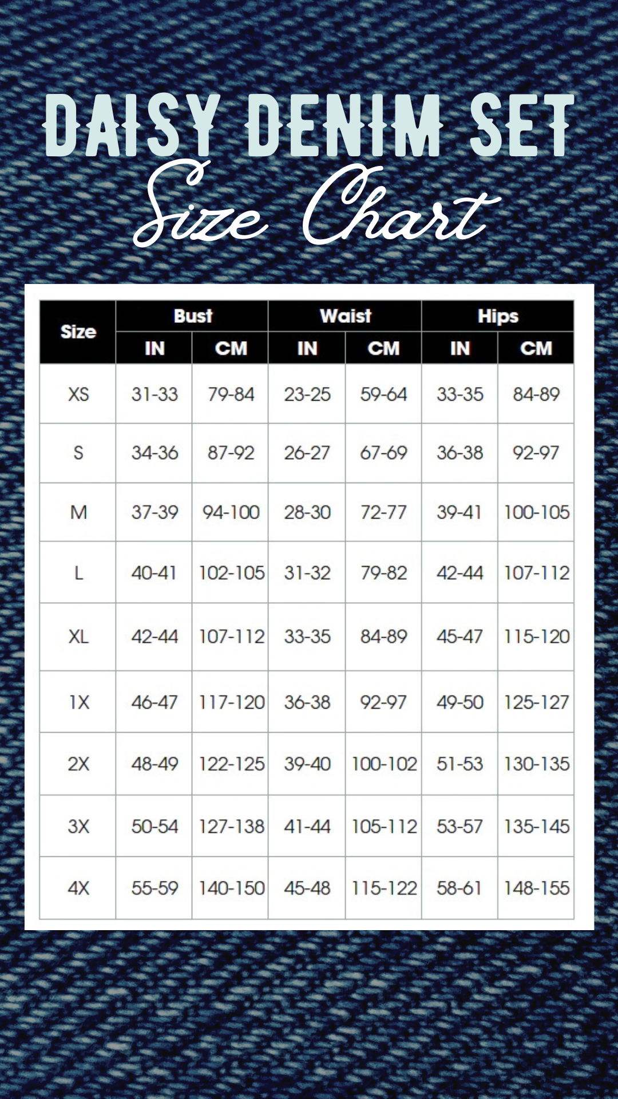The height and width of the screenshot is (1099, 618).
Task: Click the S waist cm cell 67-69
Action: coord(383,453)
